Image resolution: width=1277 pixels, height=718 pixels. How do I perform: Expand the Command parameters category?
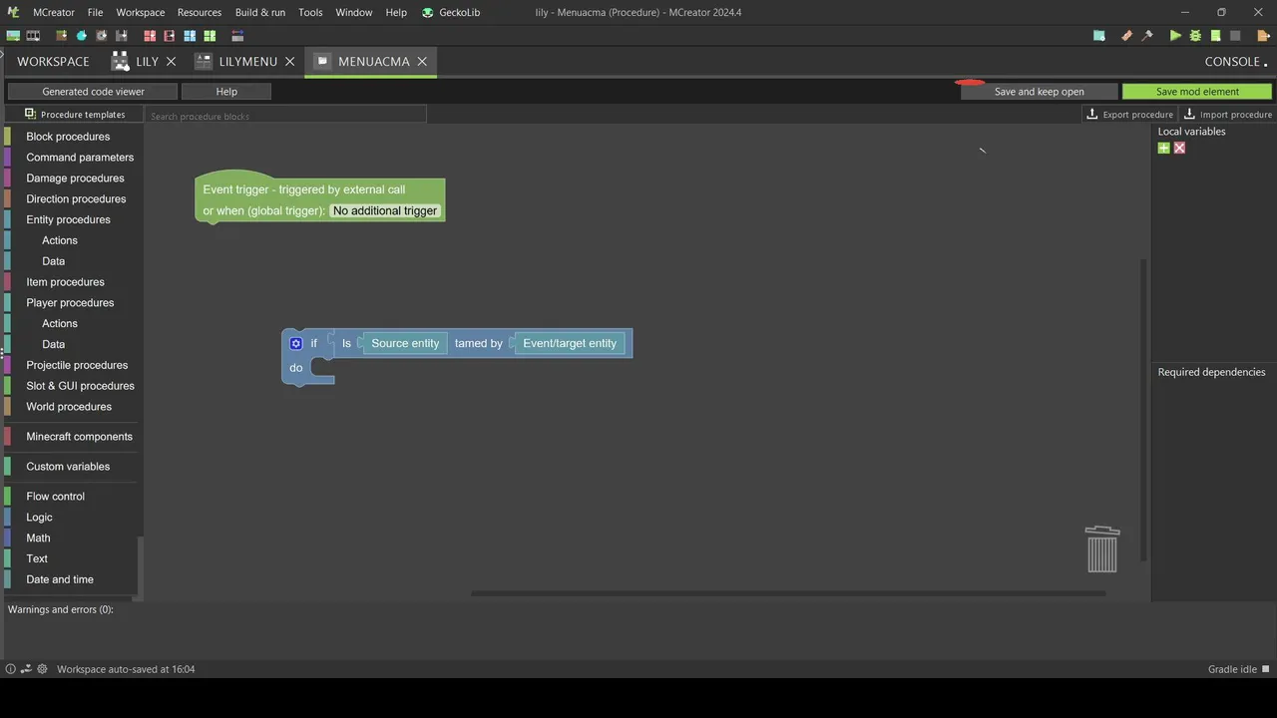click(x=80, y=158)
